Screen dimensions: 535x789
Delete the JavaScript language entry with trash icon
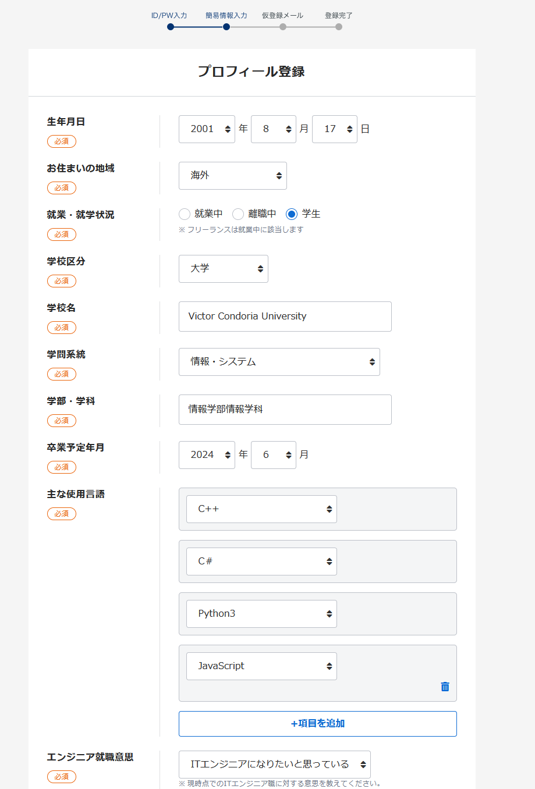pos(445,687)
